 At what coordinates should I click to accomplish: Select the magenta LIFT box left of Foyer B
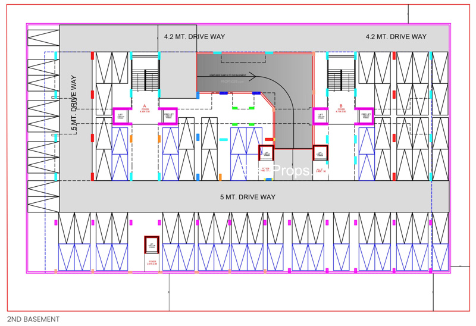321,115
